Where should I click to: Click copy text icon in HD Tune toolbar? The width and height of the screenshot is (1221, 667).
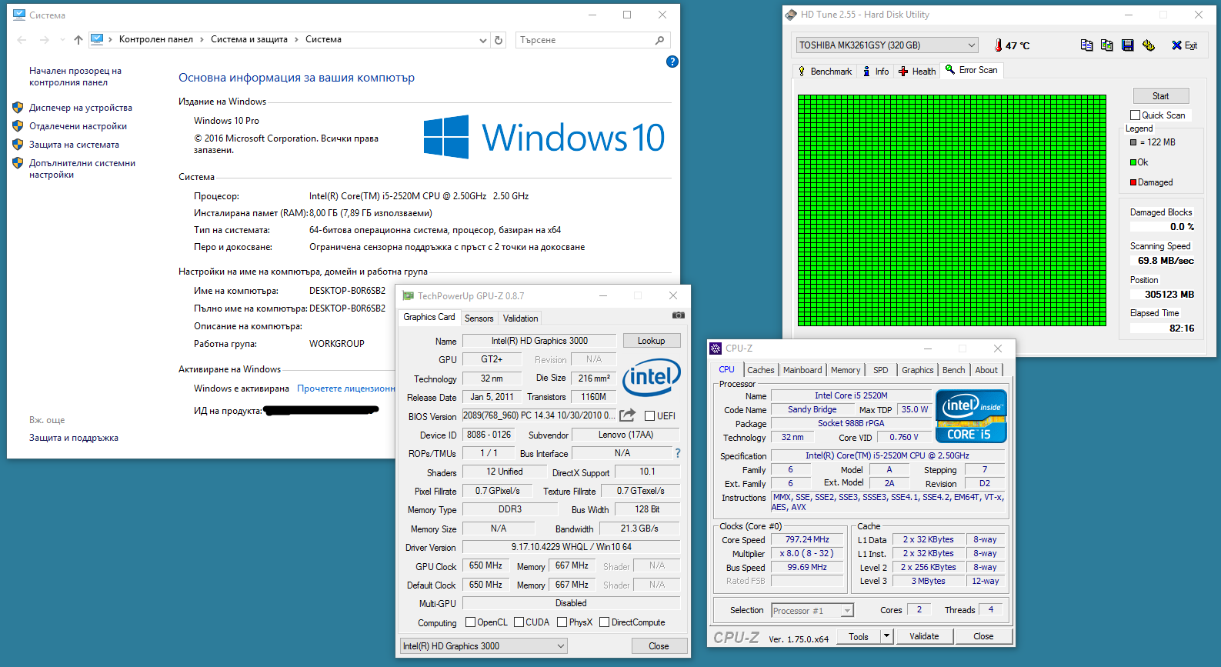pyautogui.click(x=1086, y=45)
